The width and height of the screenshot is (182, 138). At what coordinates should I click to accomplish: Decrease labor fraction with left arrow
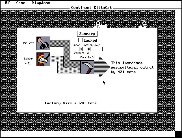81,49
